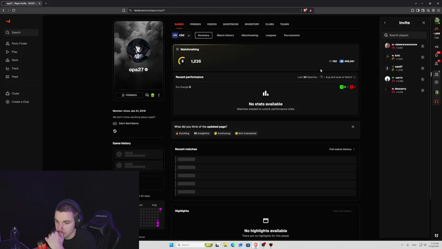Choose the Exciting feedback option
The image size is (442, 249).
182,133
